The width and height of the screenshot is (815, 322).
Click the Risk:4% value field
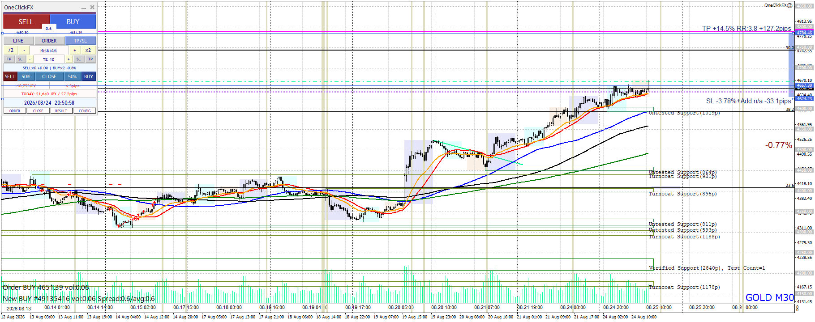point(49,51)
